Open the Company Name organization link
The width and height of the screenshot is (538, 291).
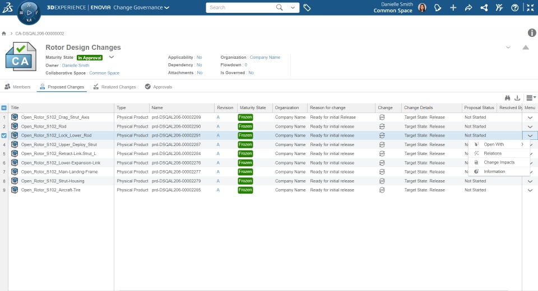point(265,57)
